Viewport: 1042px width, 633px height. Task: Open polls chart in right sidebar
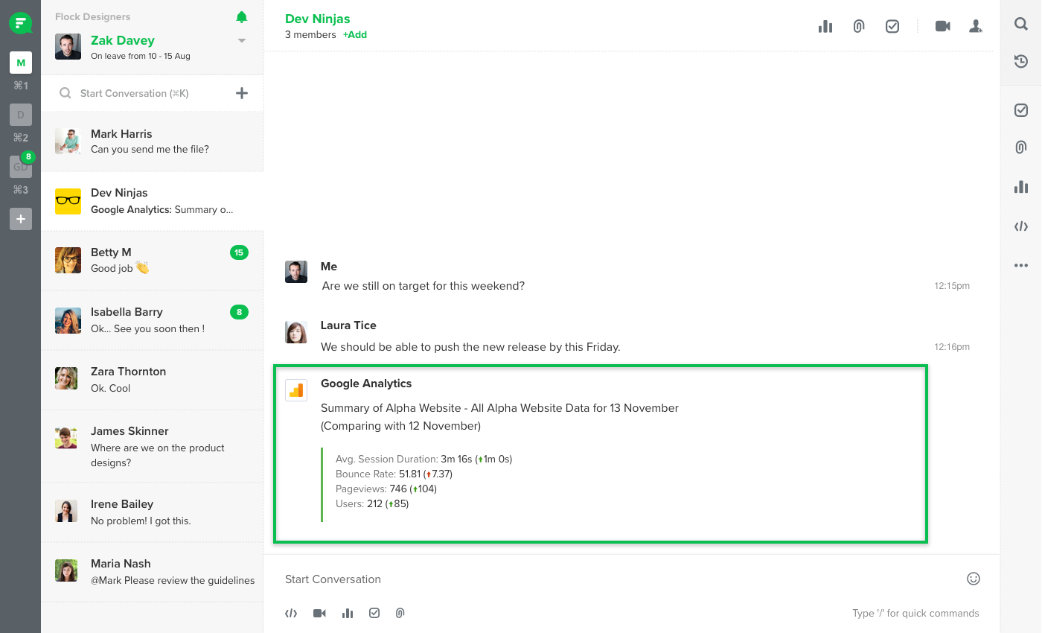pos(1021,187)
